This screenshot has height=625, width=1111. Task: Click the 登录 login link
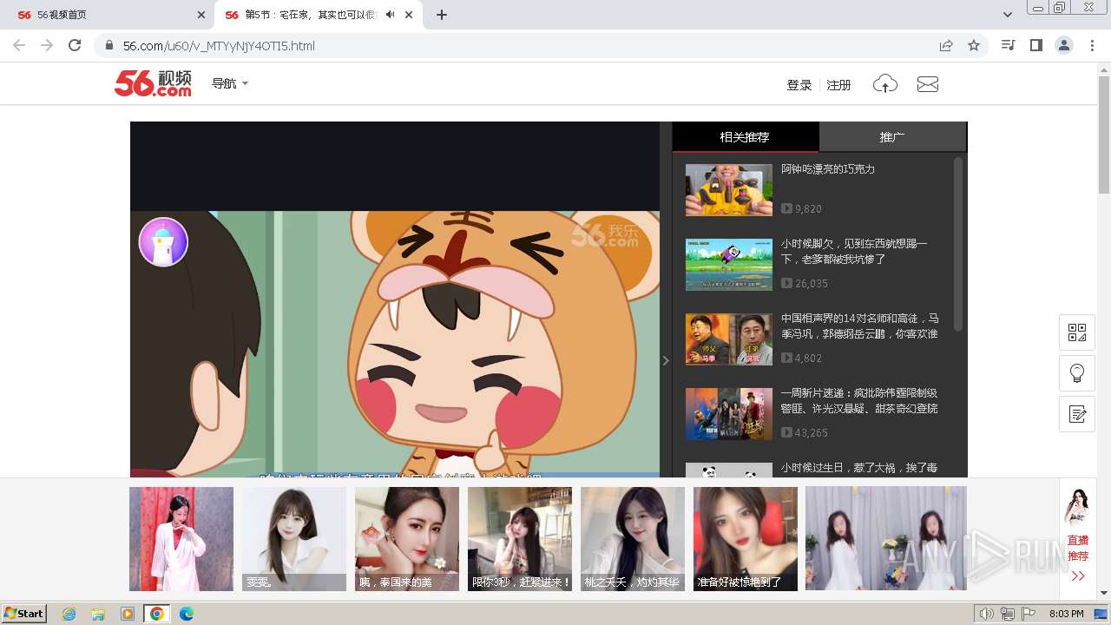tap(799, 85)
